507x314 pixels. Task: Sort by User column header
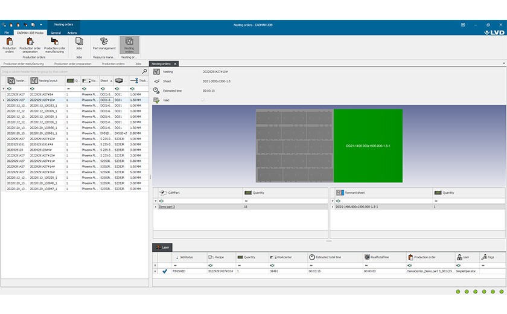pos(467,257)
